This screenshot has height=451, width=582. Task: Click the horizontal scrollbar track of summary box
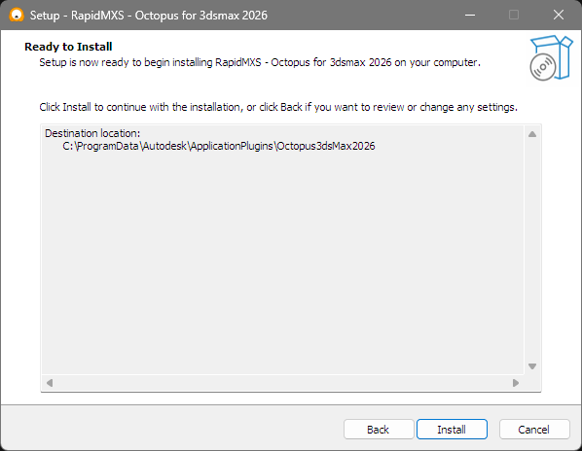[282, 382]
